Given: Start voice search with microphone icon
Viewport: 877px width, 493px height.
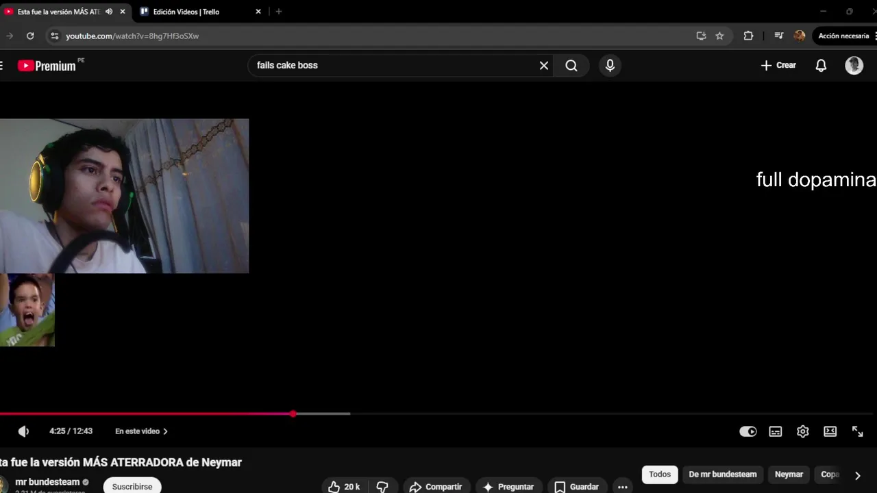Looking at the screenshot, I should click(610, 66).
